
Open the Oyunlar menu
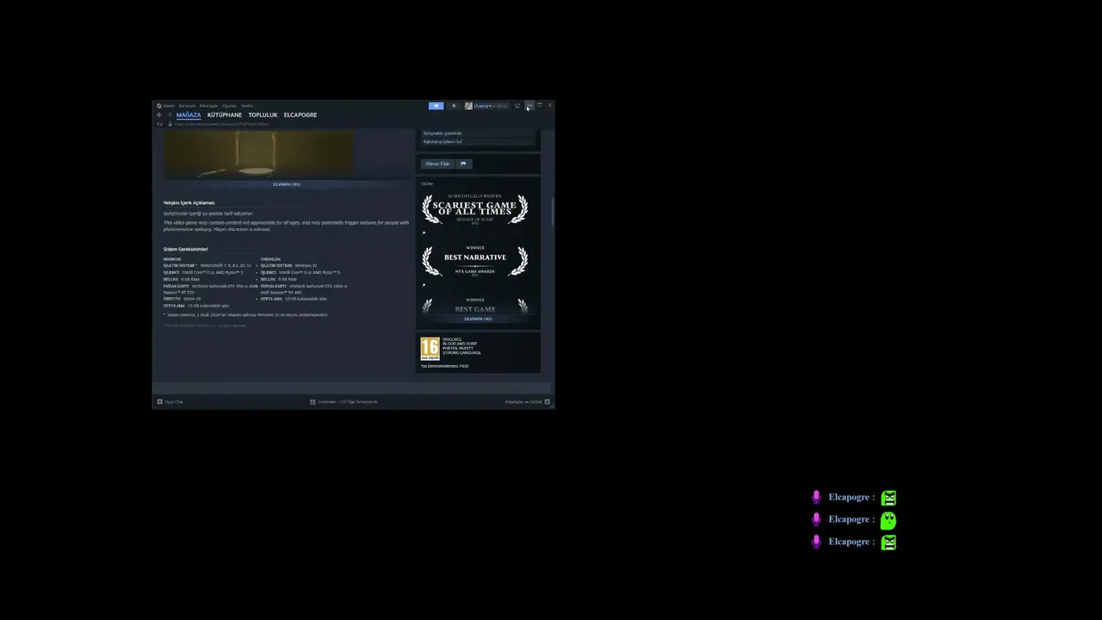tap(230, 106)
